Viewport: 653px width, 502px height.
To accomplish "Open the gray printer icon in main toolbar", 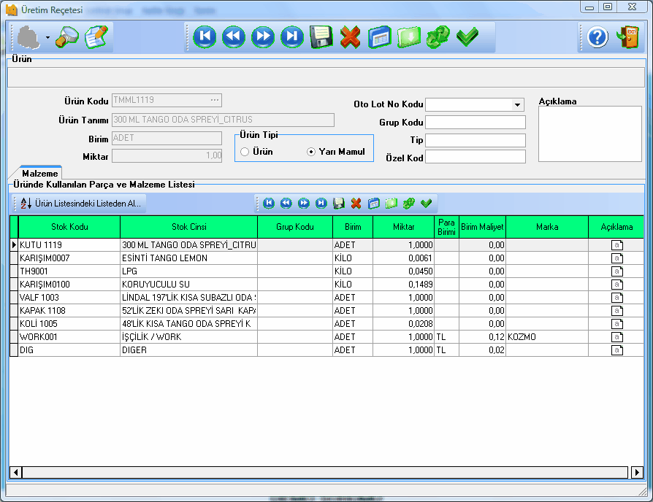I will click(28, 37).
